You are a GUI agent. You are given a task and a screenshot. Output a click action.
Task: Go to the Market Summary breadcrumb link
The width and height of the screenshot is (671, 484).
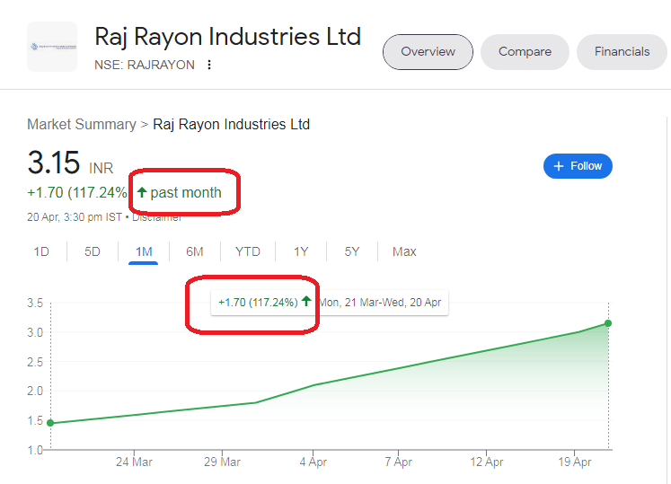tap(82, 124)
